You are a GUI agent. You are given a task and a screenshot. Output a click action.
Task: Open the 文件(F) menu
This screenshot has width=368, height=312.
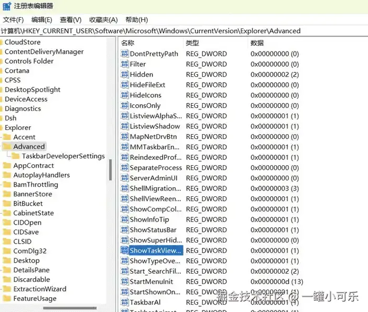coord(13,20)
